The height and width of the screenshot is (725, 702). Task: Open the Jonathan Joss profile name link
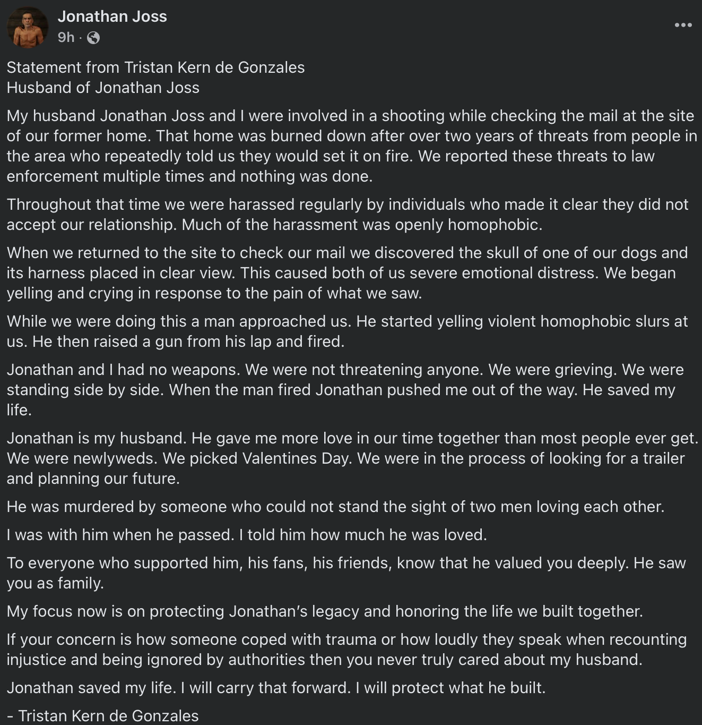pyautogui.click(x=112, y=16)
